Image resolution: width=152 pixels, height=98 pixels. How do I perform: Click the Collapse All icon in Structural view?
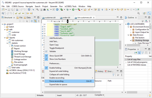[x=32, y=21]
